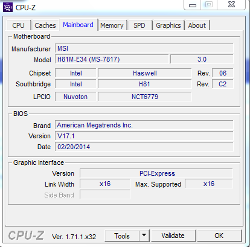Image resolution: width=250 pixels, height=247 pixels.
Task: Minimize the CPU-Z window
Action: click(193, 5)
